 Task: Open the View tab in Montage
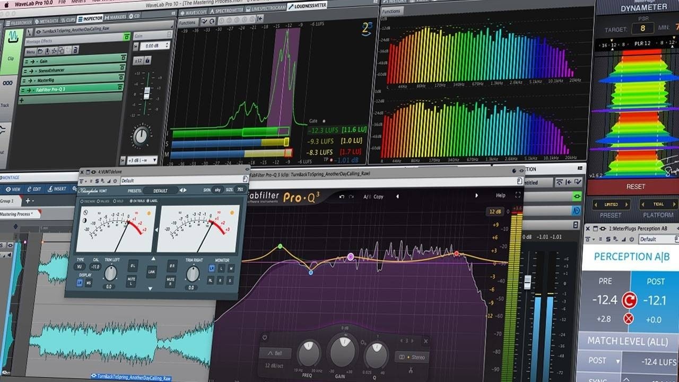click(13, 189)
